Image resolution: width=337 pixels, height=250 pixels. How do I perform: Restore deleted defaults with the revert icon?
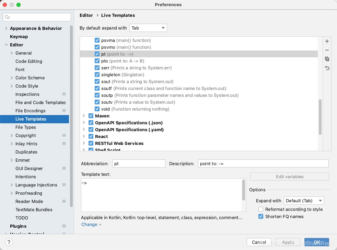click(327, 68)
